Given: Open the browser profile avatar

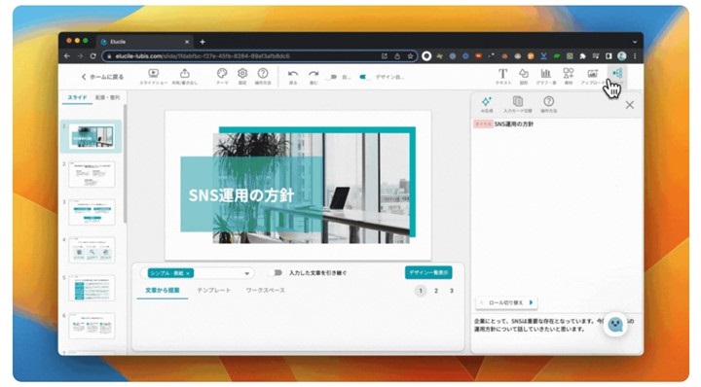Looking at the screenshot, I should [622, 56].
